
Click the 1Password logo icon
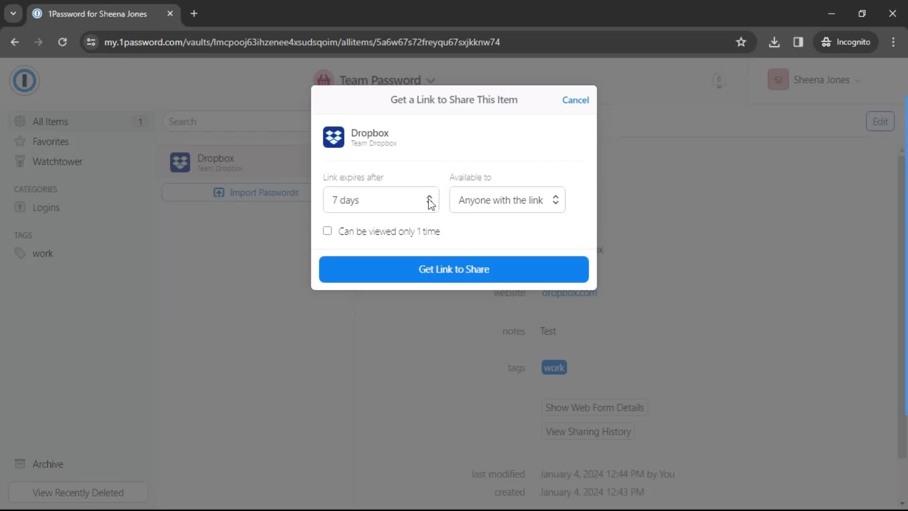point(25,80)
